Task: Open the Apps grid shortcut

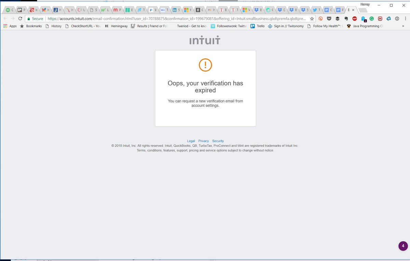Action: point(10,26)
